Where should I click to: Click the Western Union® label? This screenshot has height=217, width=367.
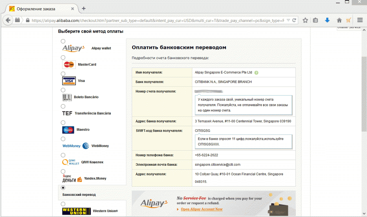point(105,211)
